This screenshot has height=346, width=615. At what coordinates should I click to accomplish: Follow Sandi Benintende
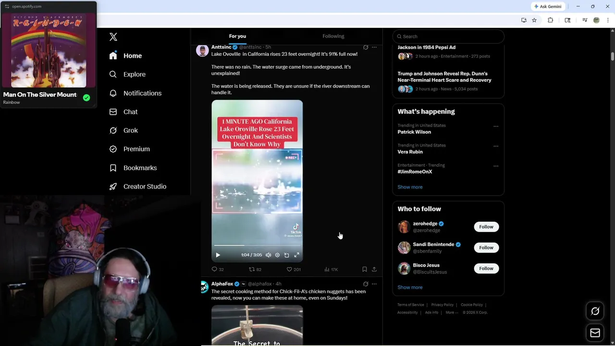486,247
